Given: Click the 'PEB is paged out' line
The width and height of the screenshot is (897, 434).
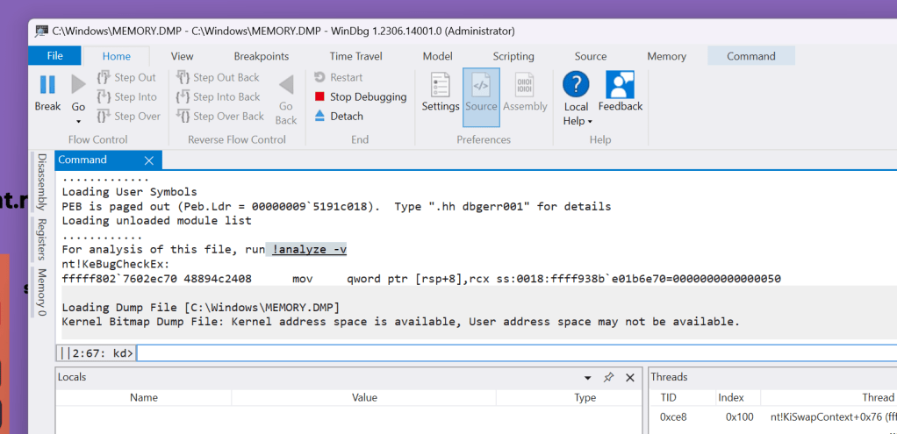Looking at the screenshot, I should 336,206.
